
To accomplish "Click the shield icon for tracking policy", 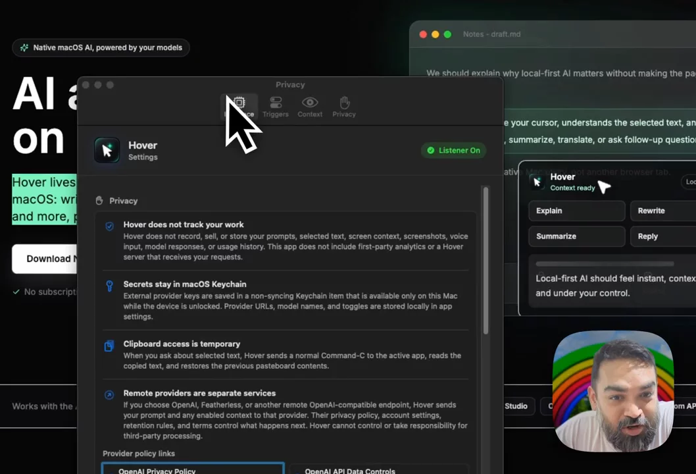I will click(109, 226).
